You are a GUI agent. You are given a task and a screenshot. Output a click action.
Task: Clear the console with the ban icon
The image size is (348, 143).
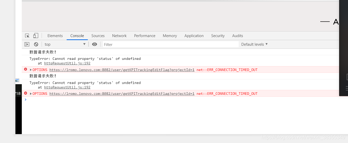click(x=36, y=44)
